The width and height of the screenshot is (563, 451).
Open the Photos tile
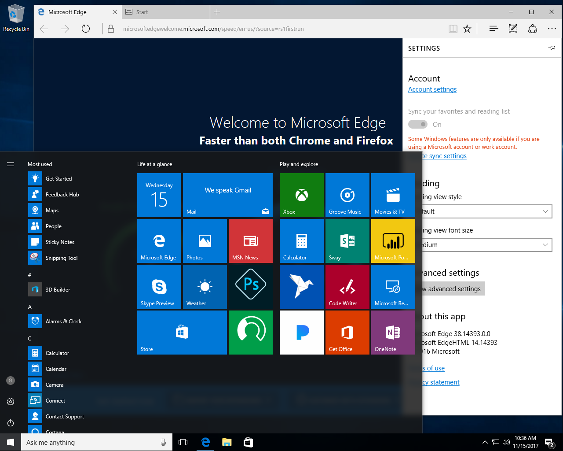205,241
